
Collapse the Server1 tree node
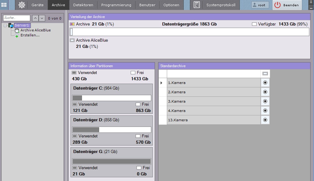point(5,26)
